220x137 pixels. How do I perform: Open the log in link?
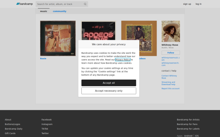click(198, 4)
